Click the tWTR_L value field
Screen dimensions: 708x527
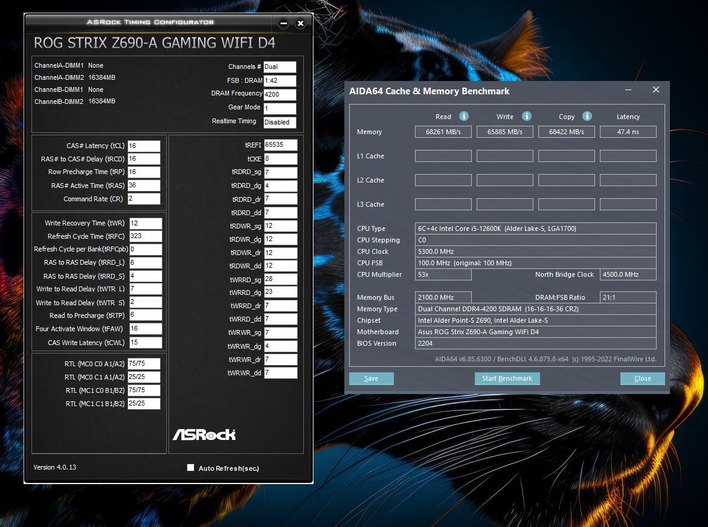[146, 289]
